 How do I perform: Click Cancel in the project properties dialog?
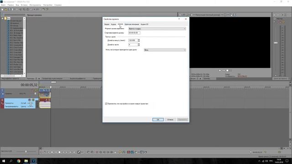[170, 119]
